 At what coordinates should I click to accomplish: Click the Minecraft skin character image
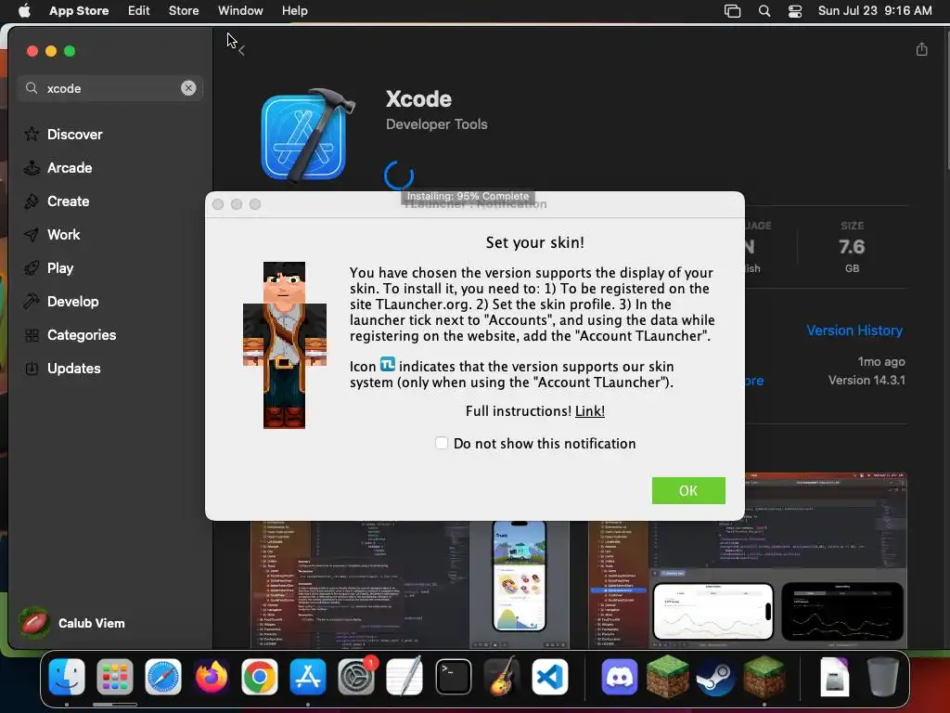coord(284,345)
